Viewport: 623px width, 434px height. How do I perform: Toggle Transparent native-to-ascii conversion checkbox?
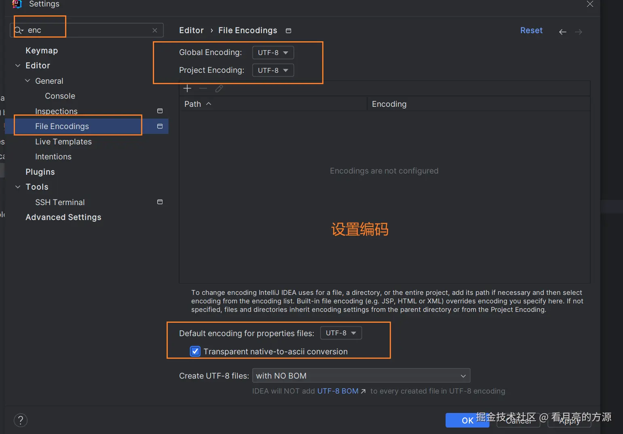195,351
